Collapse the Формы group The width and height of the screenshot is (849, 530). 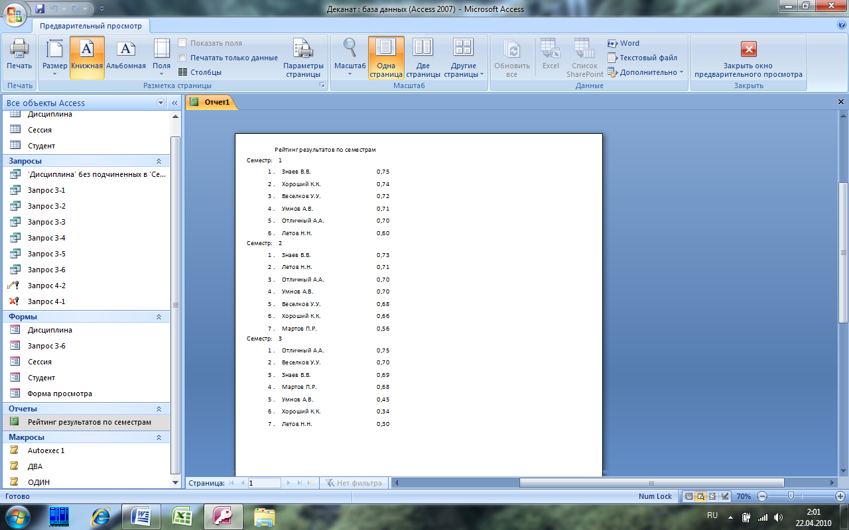tap(159, 317)
